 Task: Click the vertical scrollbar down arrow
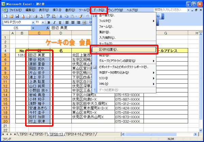click(x=201, y=130)
